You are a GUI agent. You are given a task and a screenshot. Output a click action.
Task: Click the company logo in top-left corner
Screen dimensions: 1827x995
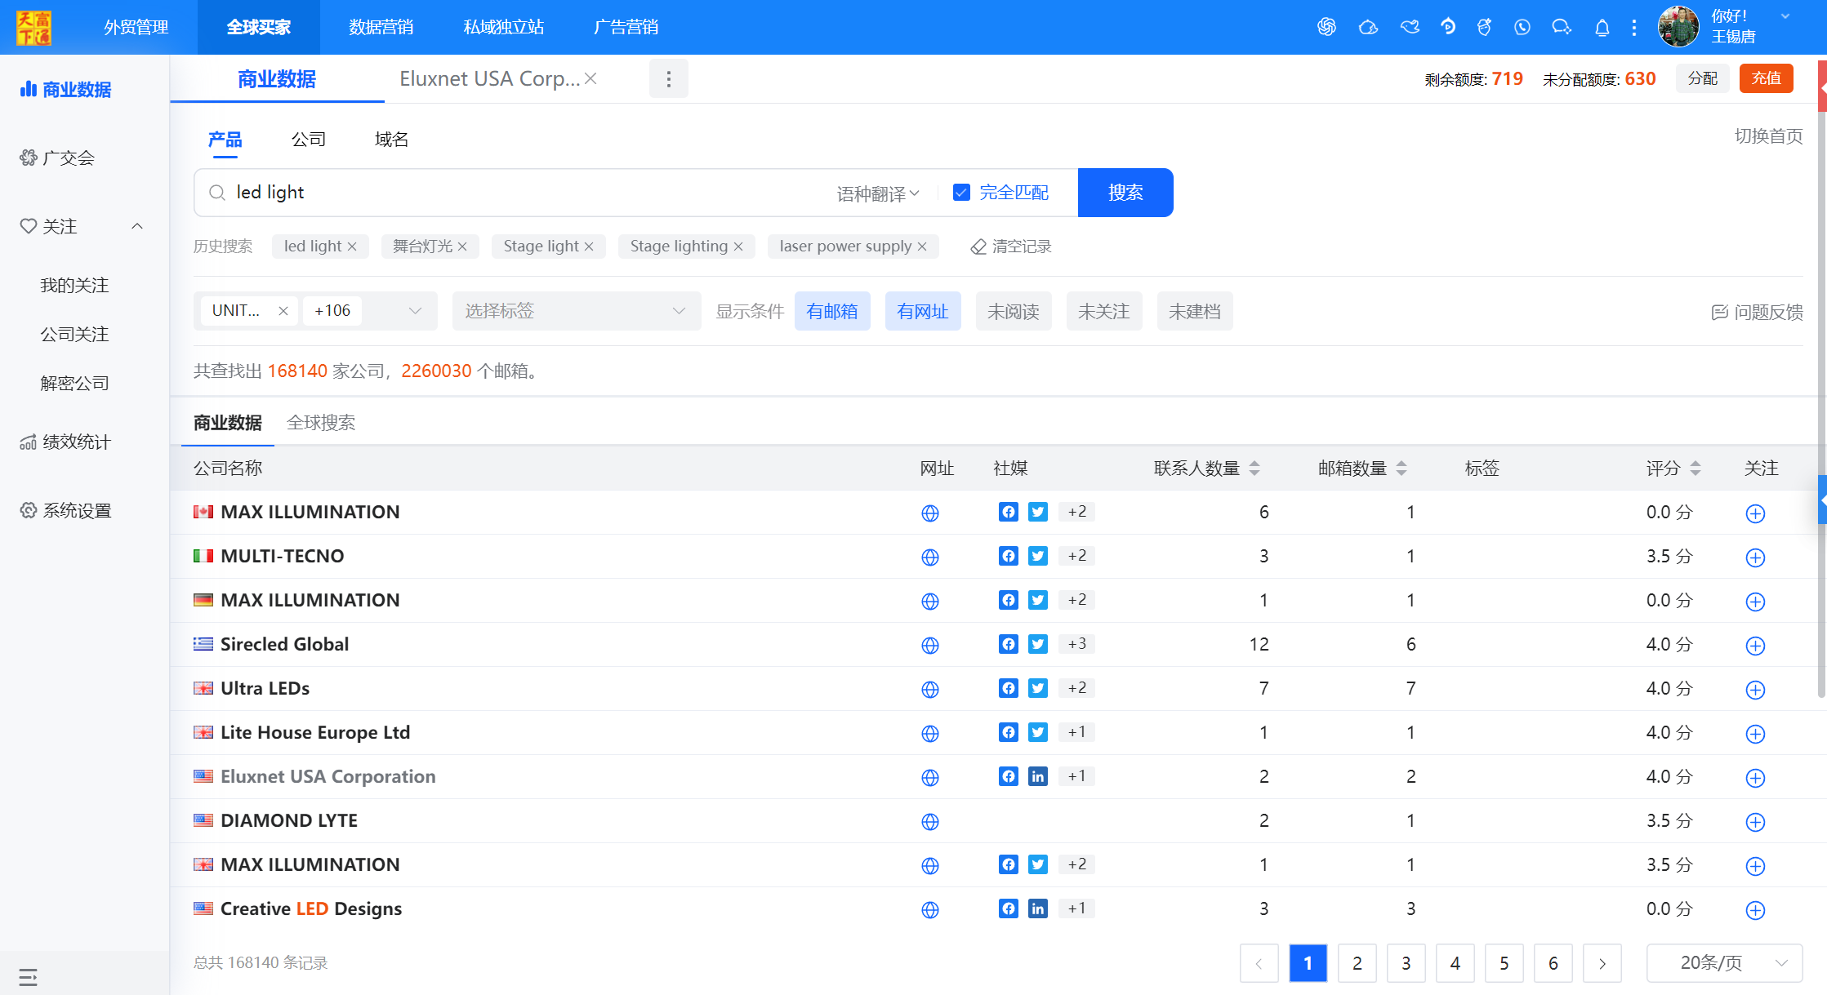tap(33, 27)
